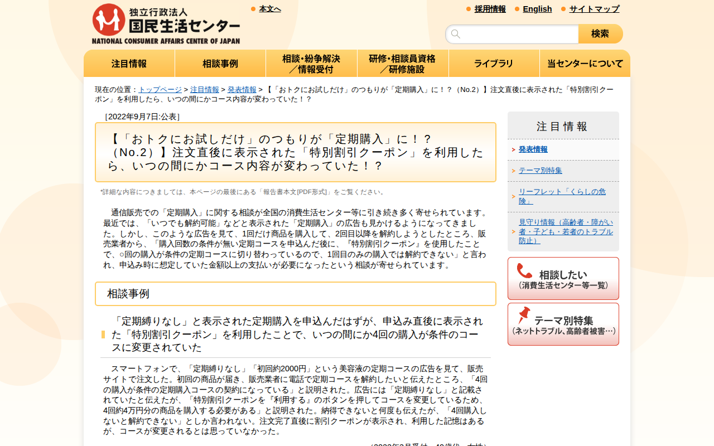This screenshot has height=446, width=714.
Task: Click the magnifier icon in search box
Action: click(456, 34)
